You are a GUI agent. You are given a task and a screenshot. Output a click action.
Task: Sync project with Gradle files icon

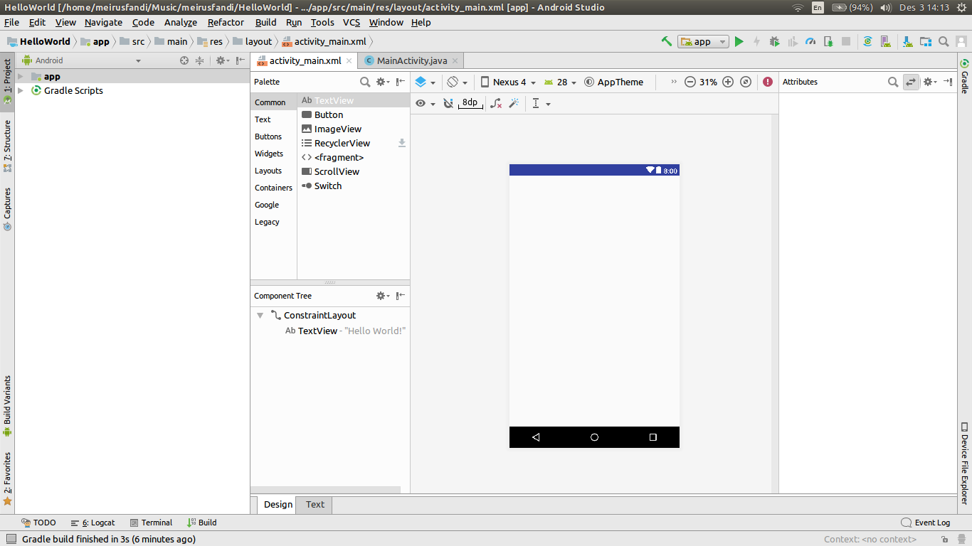pyautogui.click(x=867, y=41)
